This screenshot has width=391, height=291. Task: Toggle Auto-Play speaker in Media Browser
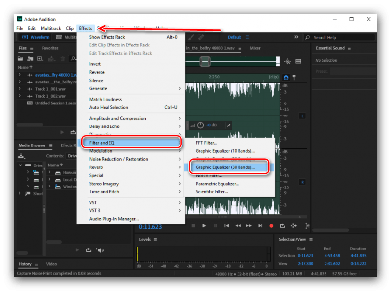(x=100, y=250)
